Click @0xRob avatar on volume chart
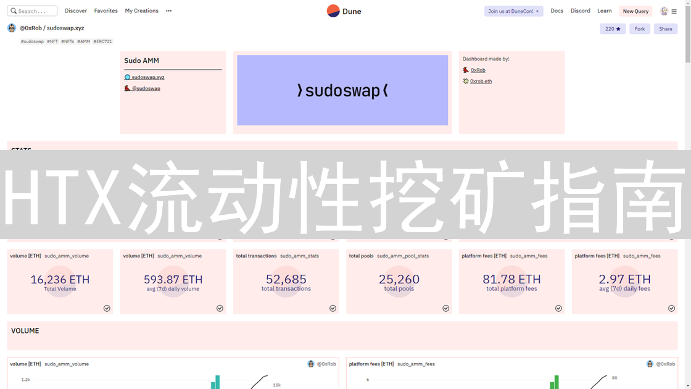 point(311,364)
